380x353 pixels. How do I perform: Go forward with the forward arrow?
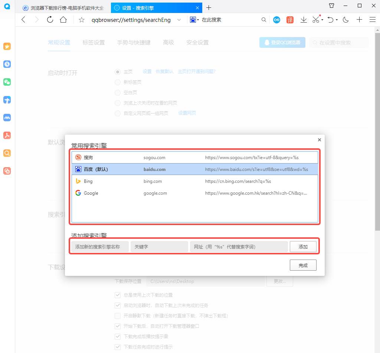[37, 20]
